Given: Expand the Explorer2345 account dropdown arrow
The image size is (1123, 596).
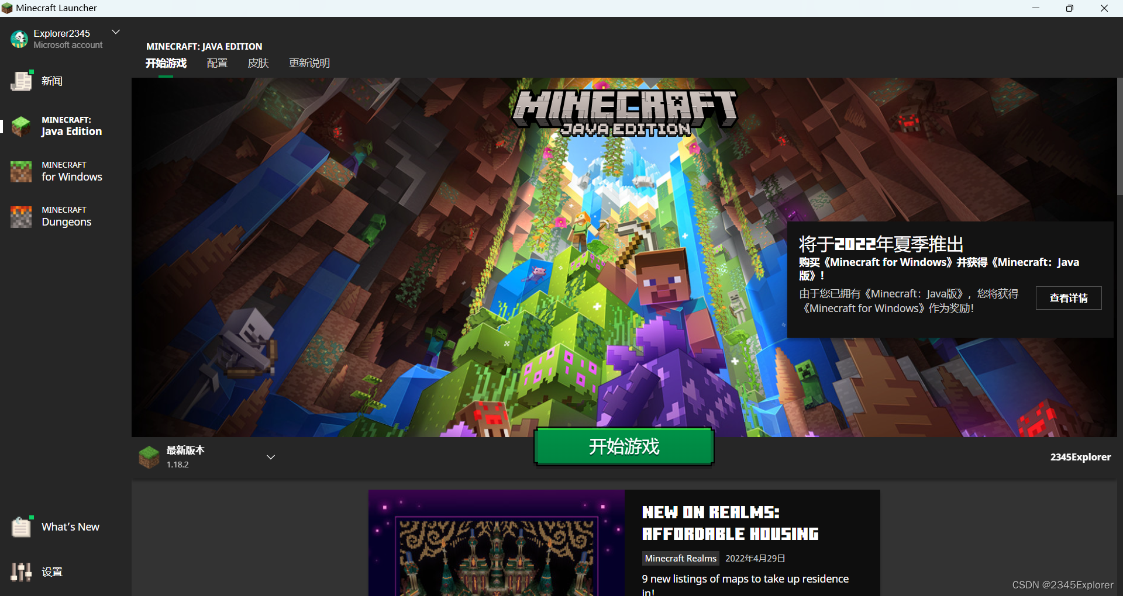Looking at the screenshot, I should tap(116, 32).
